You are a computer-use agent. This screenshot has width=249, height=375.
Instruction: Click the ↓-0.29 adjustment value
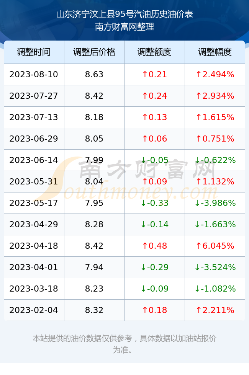[154, 267]
